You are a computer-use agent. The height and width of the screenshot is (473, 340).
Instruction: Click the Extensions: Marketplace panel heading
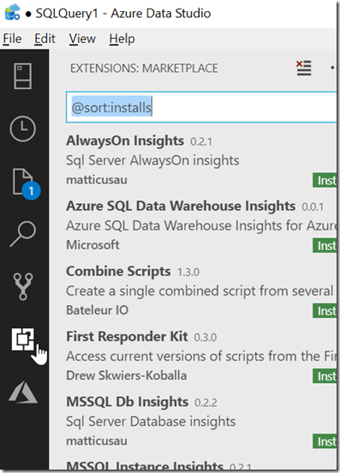pyautogui.click(x=144, y=69)
